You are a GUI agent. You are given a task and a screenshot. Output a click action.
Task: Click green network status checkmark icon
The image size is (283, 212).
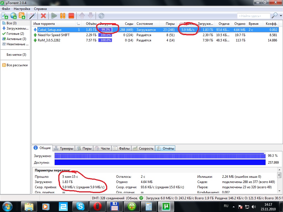141,198
